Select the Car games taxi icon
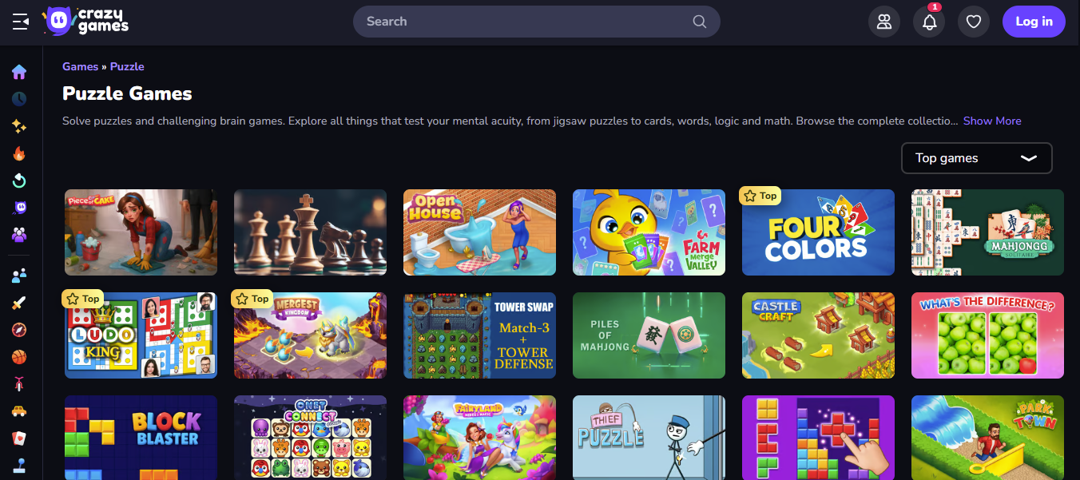This screenshot has height=480, width=1080. (19, 411)
